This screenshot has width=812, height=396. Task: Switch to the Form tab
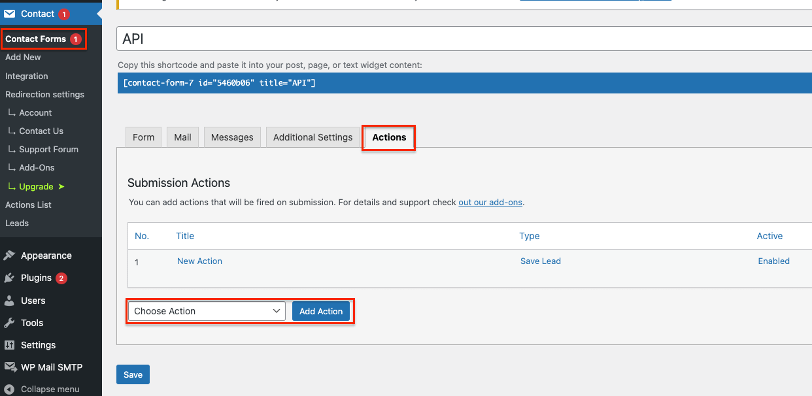point(143,137)
